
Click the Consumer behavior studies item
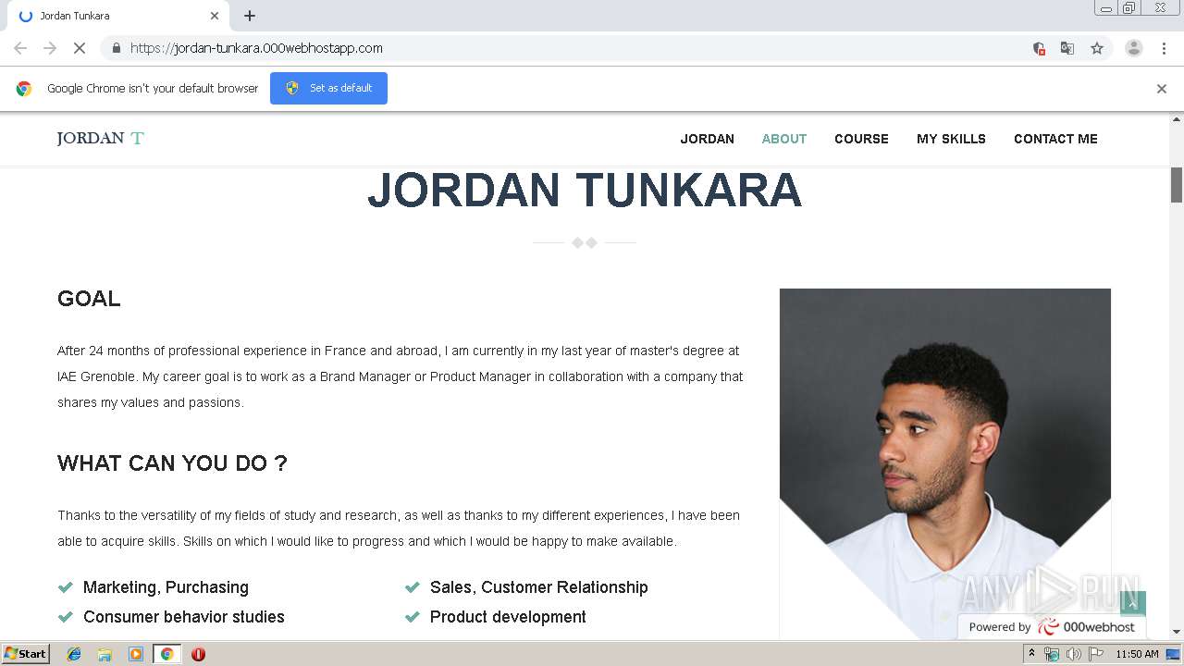click(184, 617)
